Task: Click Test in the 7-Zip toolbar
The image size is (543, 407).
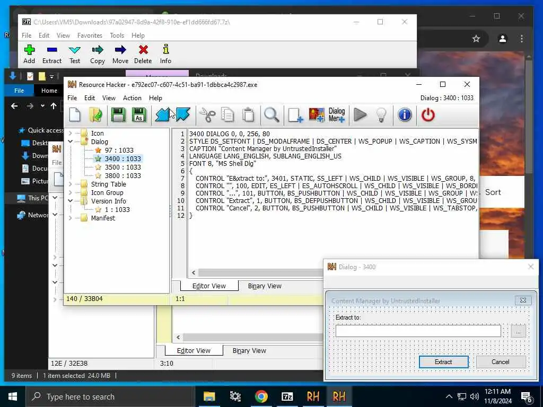Action: (74, 54)
